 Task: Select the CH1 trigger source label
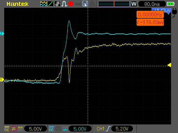pos(100,129)
